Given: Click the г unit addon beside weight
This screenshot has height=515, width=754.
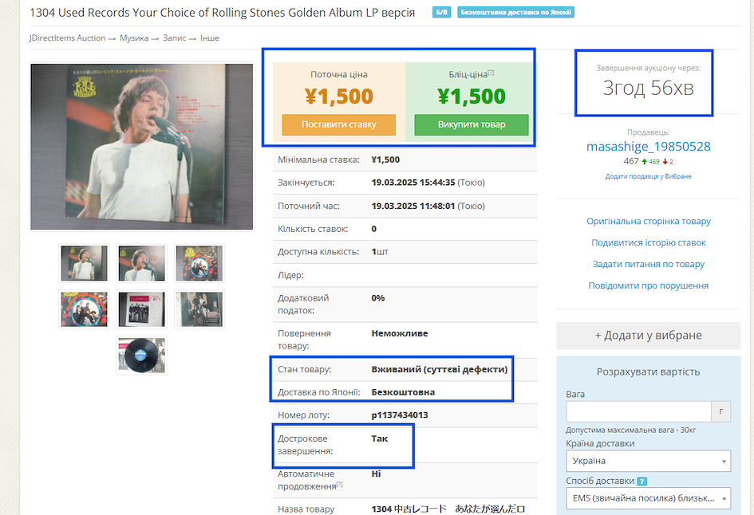Looking at the screenshot, I should pos(720,411).
